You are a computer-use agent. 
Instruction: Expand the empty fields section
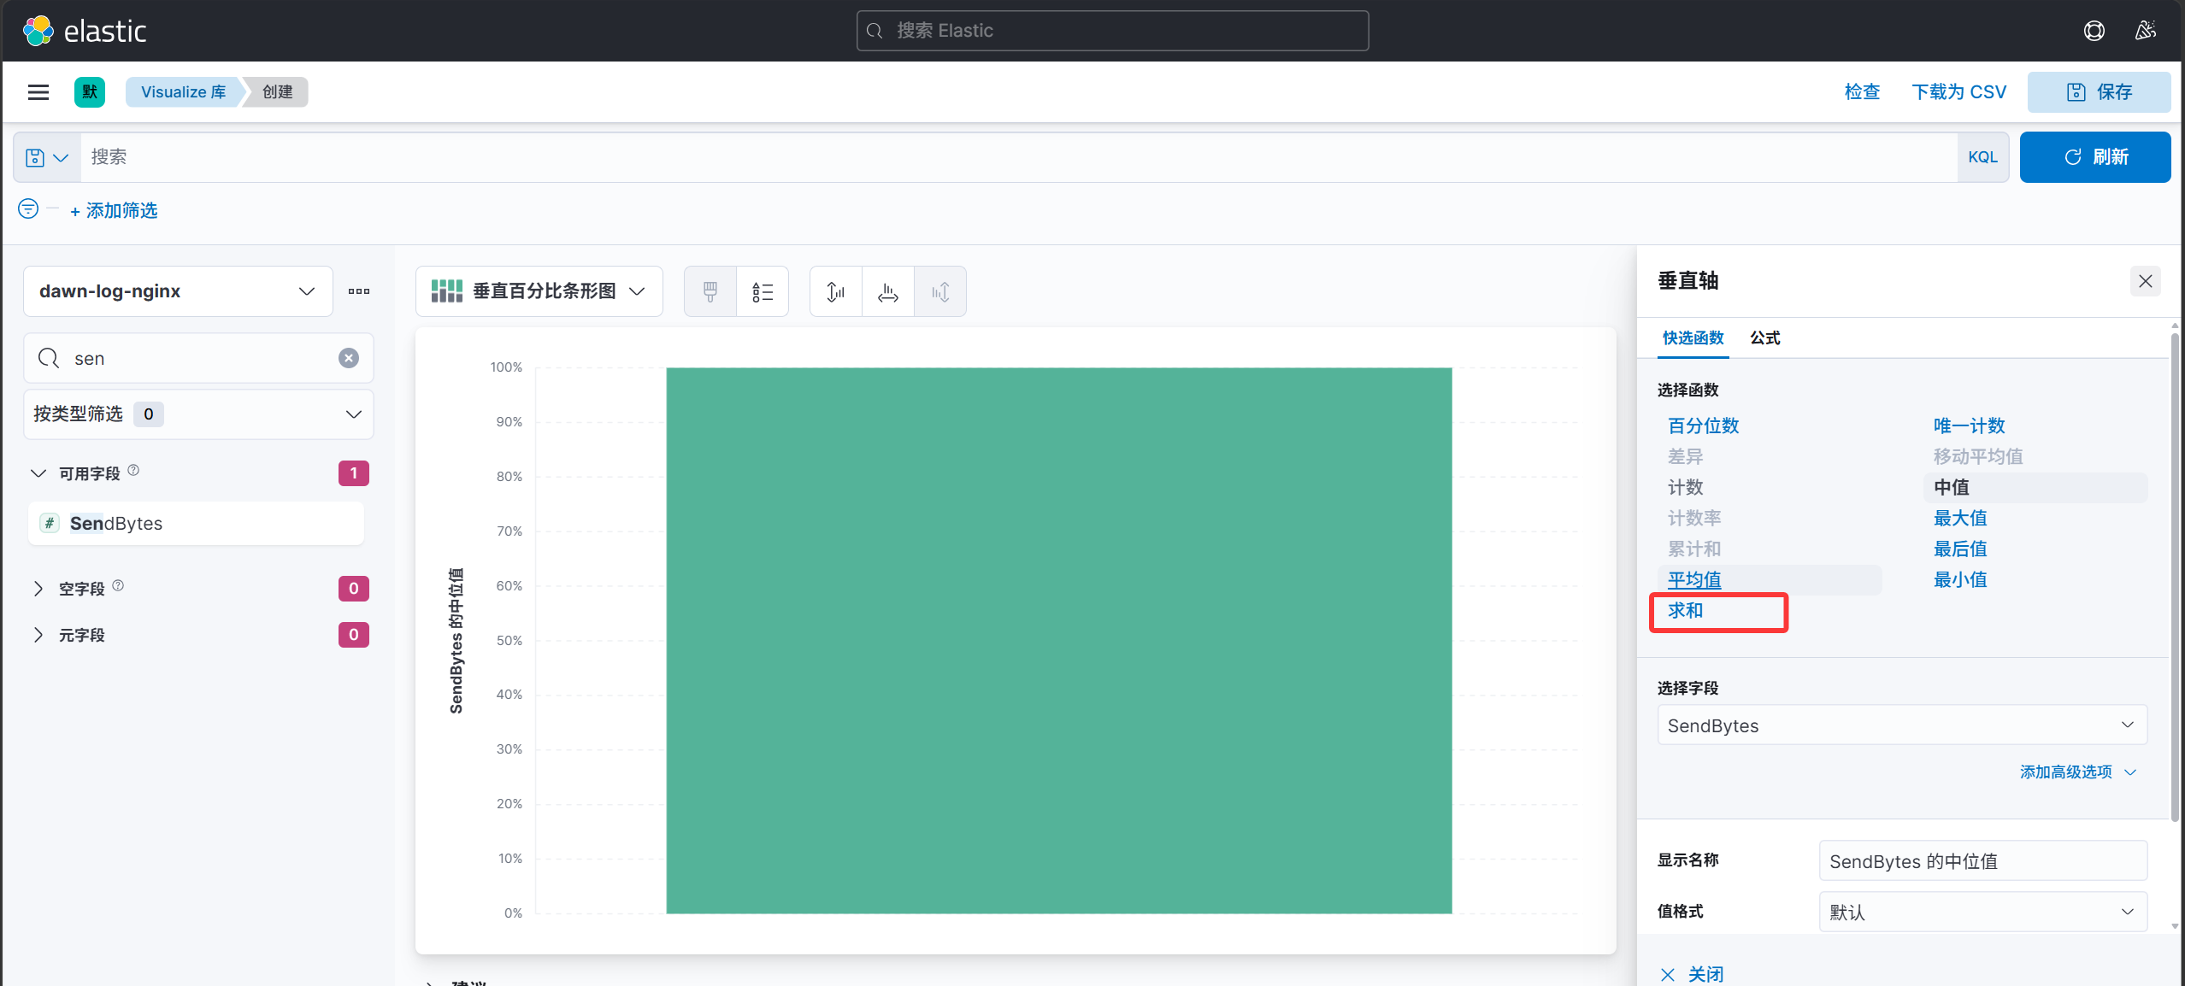click(38, 589)
